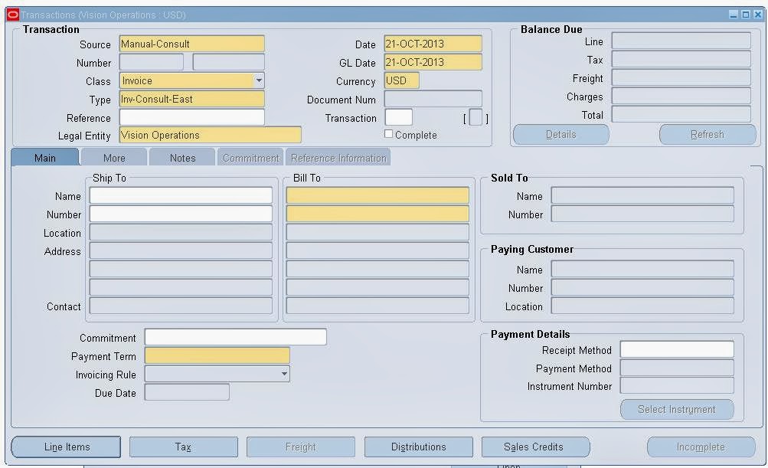This screenshot has height=468, width=768.
Task: Click the Bill To Name field
Action: (x=377, y=196)
